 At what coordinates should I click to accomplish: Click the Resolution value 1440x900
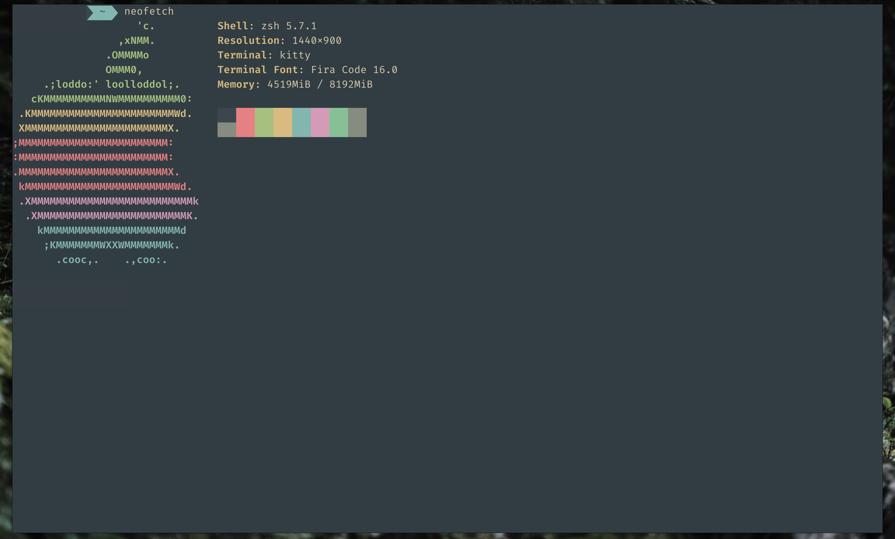point(317,41)
